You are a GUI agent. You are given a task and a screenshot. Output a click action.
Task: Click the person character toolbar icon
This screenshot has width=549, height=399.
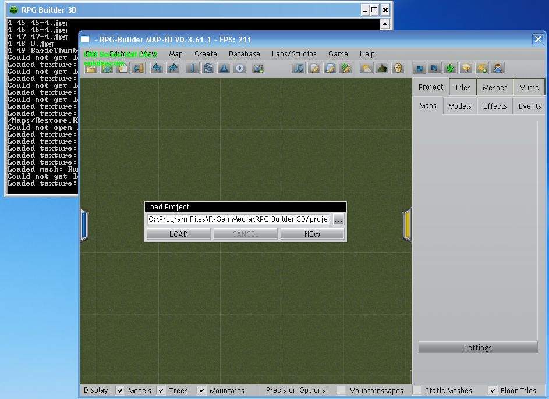[498, 68]
